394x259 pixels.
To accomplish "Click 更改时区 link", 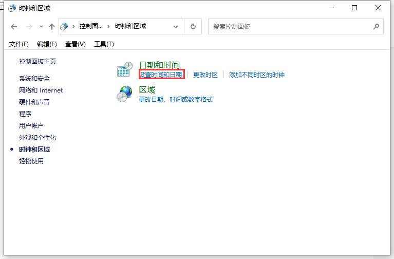I will (x=205, y=75).
